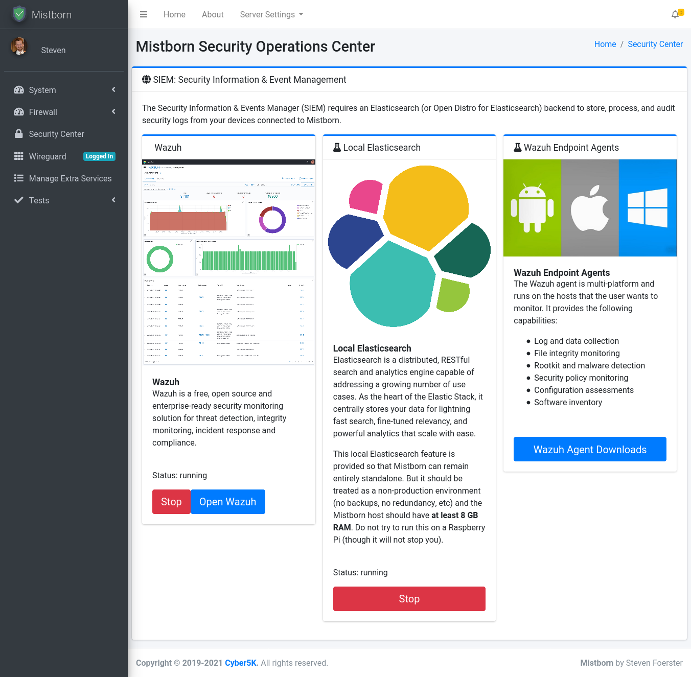
Task: Open the notifications bell icon
Action: pos(675,14)
